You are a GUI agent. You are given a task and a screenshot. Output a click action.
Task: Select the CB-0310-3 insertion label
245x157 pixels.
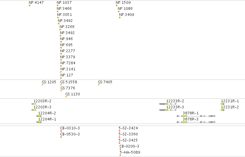pyautogui.click(x=70, y=128)
